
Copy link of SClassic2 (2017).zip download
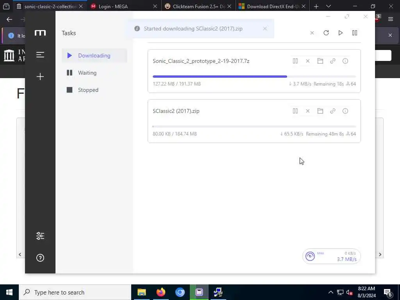333,111
